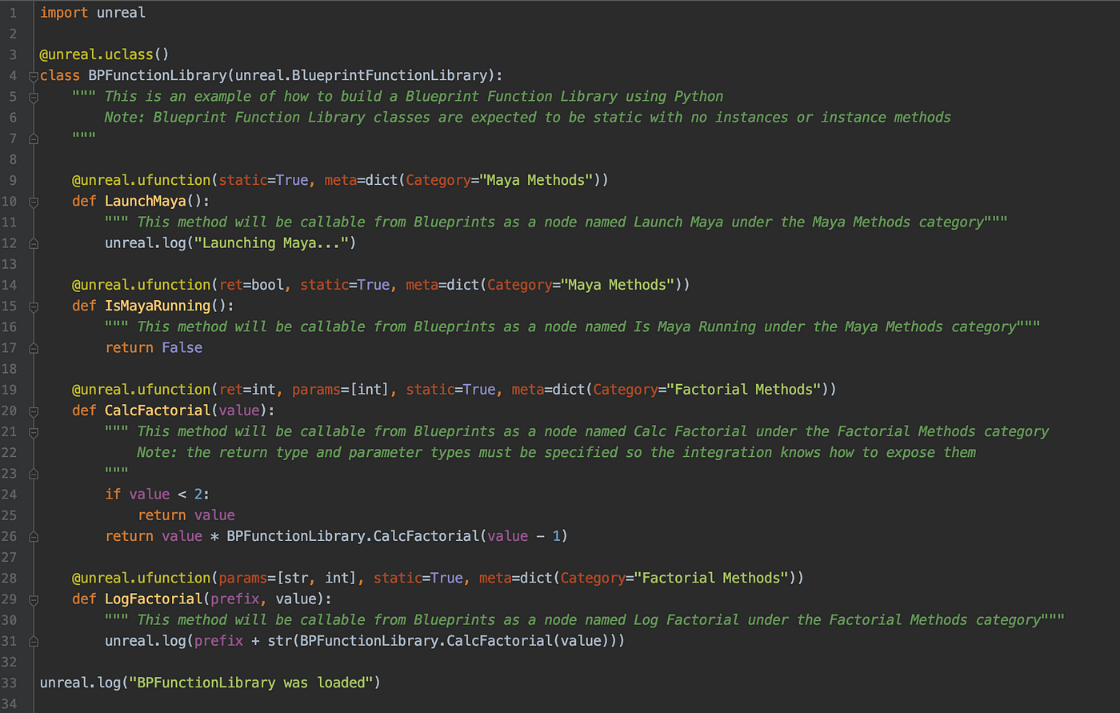Click the LogFactorial function name
1120x713 pixels.
(x=154, y=599)
